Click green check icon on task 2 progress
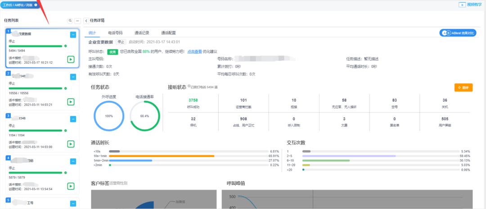Viewport: 486px width, 209px height. click(65, 88)
